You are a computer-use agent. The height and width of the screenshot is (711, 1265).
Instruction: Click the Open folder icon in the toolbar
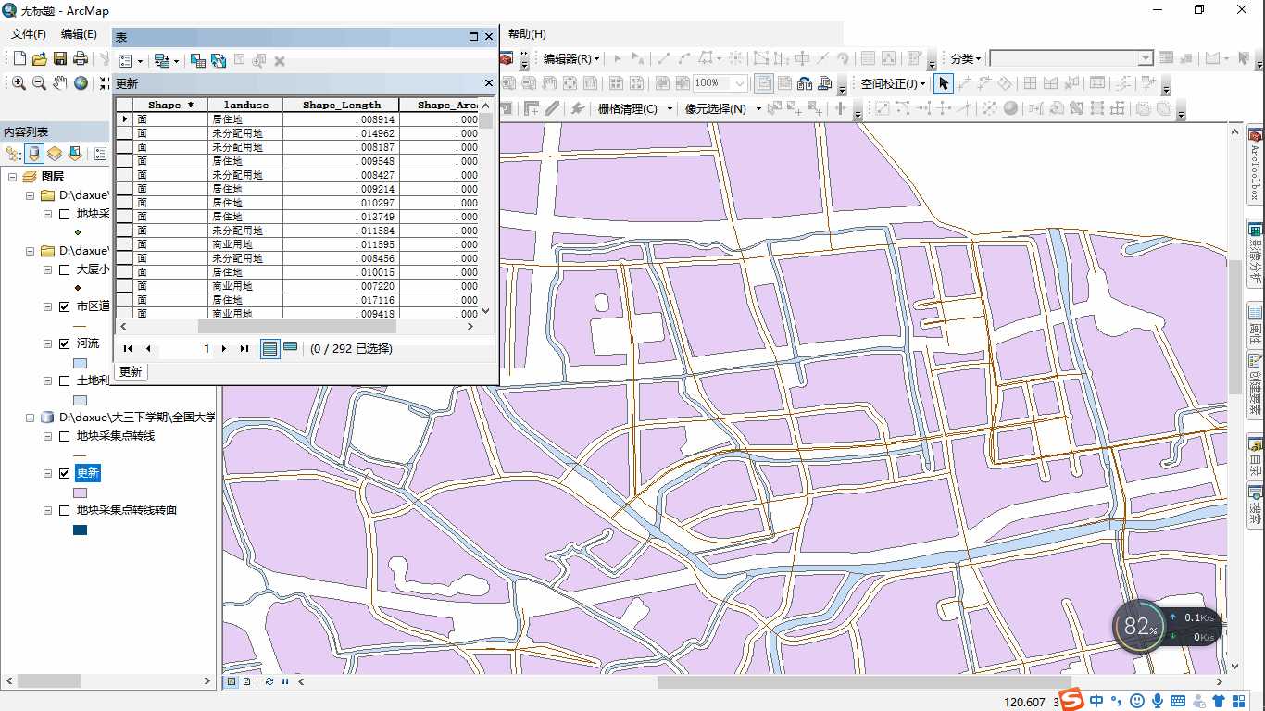pyautogui.click(x=39, y=59)
